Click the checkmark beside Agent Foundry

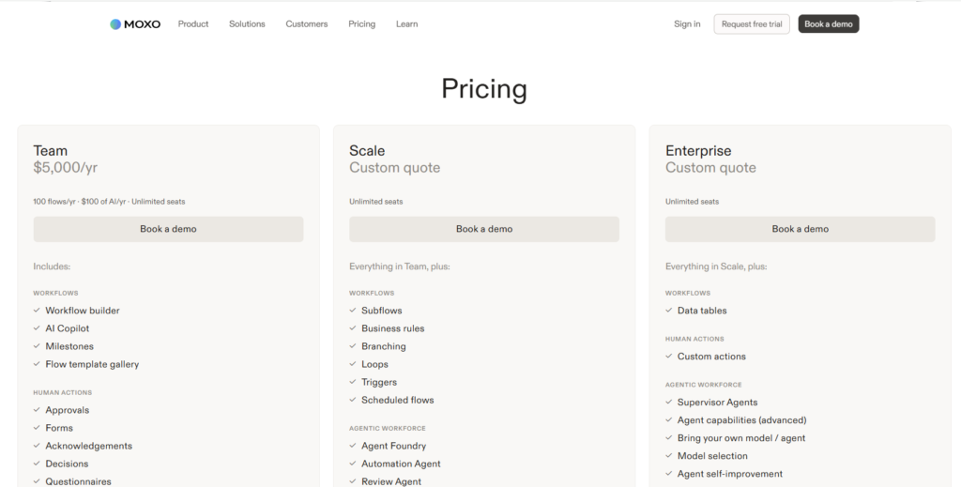[x=353, y=446]
